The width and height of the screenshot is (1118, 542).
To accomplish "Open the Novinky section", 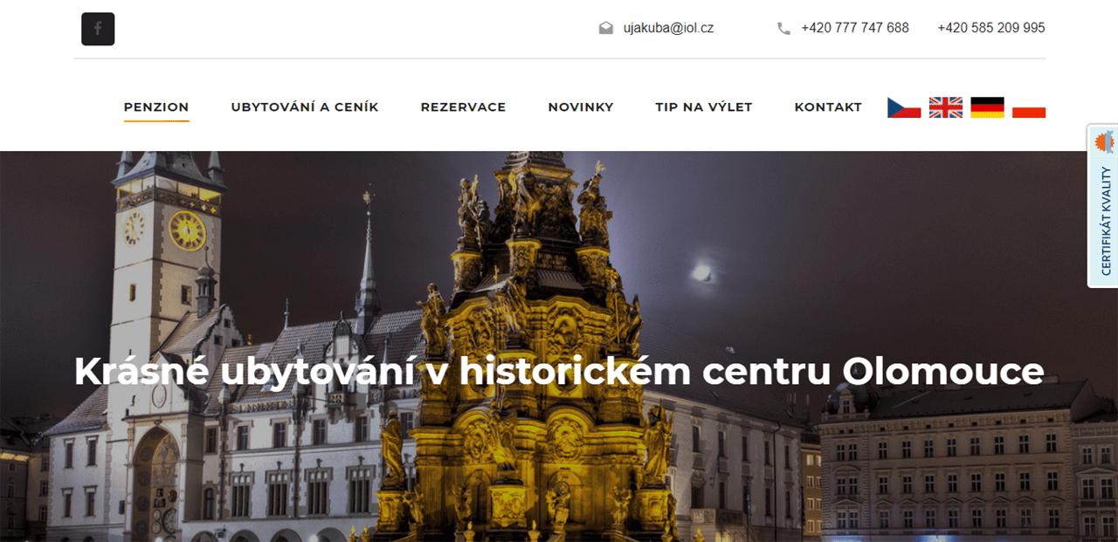I will point(581,107).
